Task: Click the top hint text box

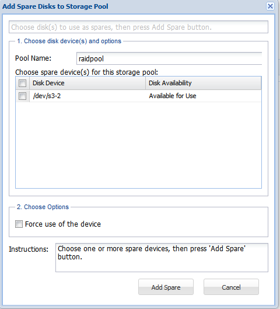Action: (x=138, y=27)
